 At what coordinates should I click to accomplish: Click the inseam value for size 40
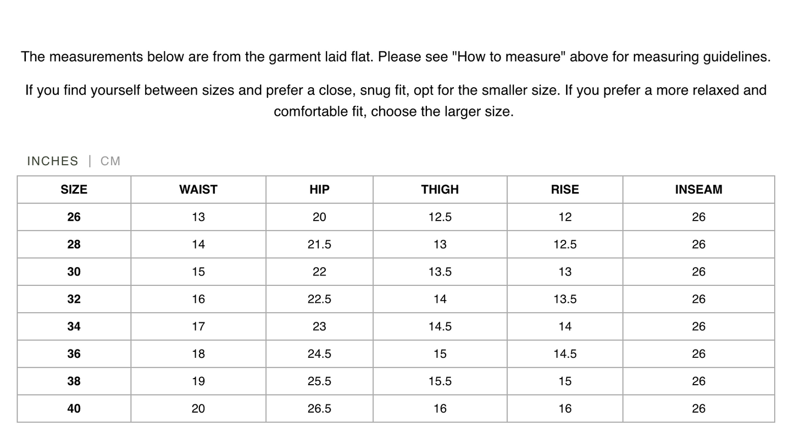698,409
